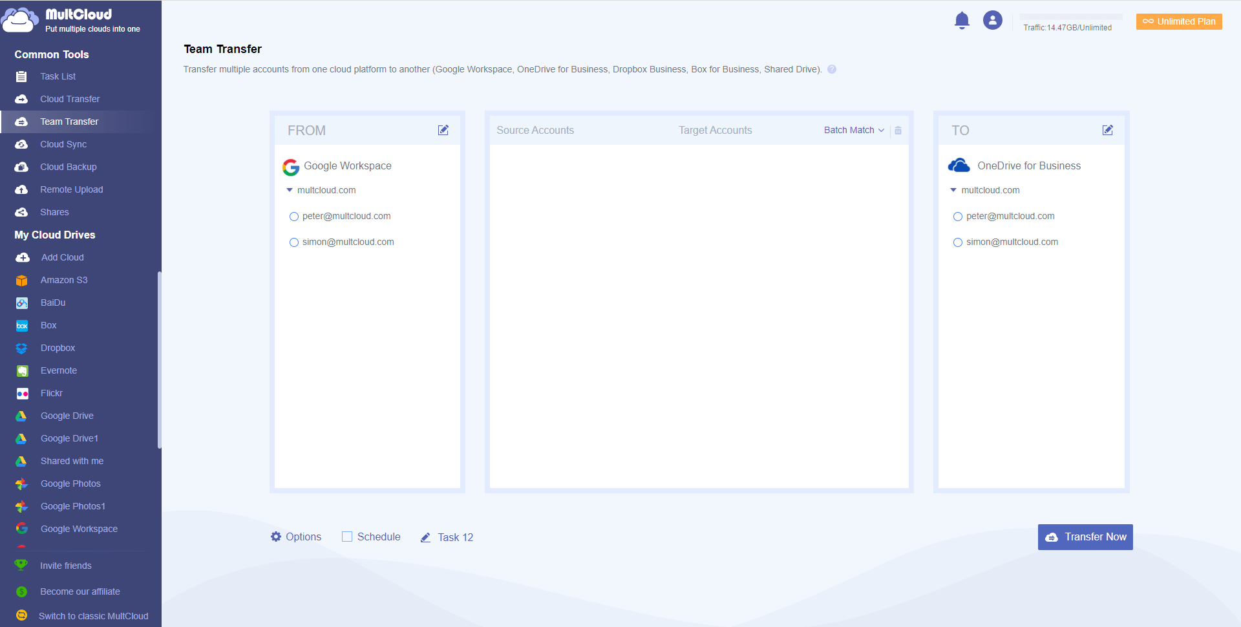Edit the TO target cloud

coord(1108,130)
